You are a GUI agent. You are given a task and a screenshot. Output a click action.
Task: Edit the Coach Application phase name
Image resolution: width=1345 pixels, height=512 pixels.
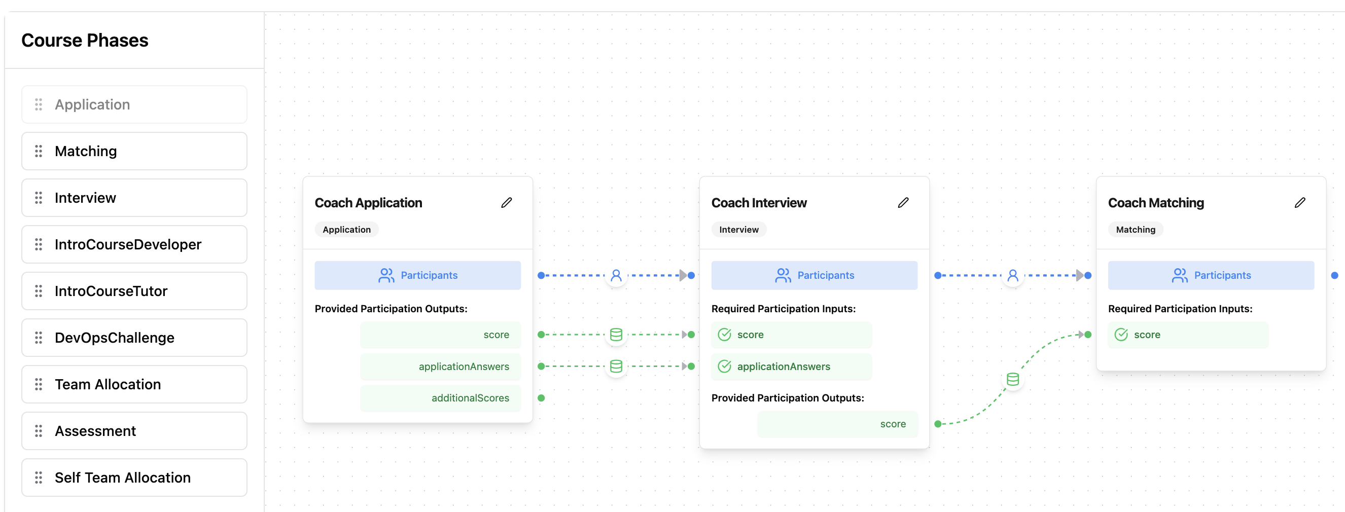coord(506,202)
